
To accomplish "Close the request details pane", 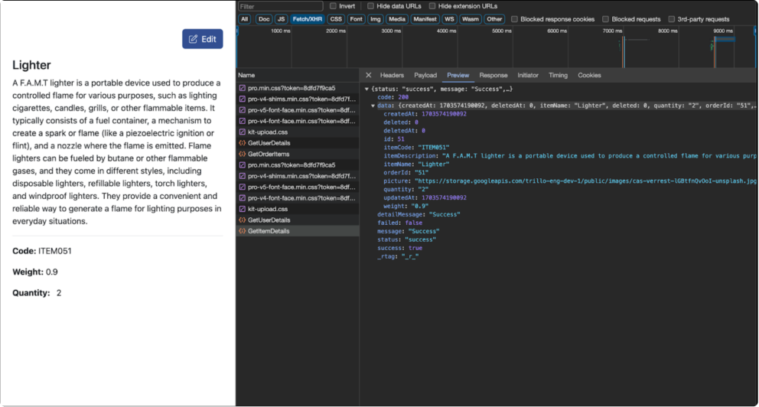I will click(x=368, y=75).
